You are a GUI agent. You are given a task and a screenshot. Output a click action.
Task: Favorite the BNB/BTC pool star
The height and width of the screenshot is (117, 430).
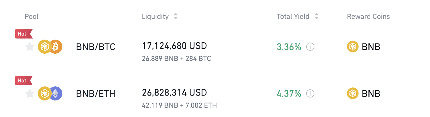click(30, 47)
